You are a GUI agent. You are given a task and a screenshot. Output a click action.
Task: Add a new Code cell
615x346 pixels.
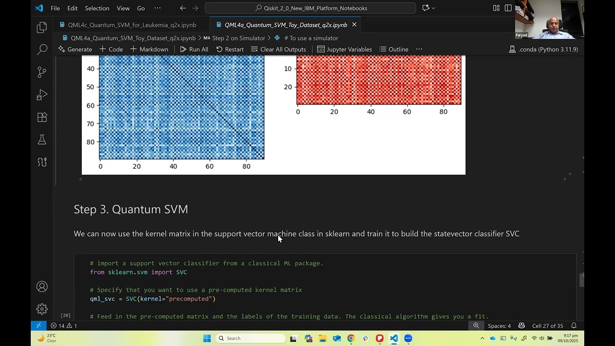[111, 49]
